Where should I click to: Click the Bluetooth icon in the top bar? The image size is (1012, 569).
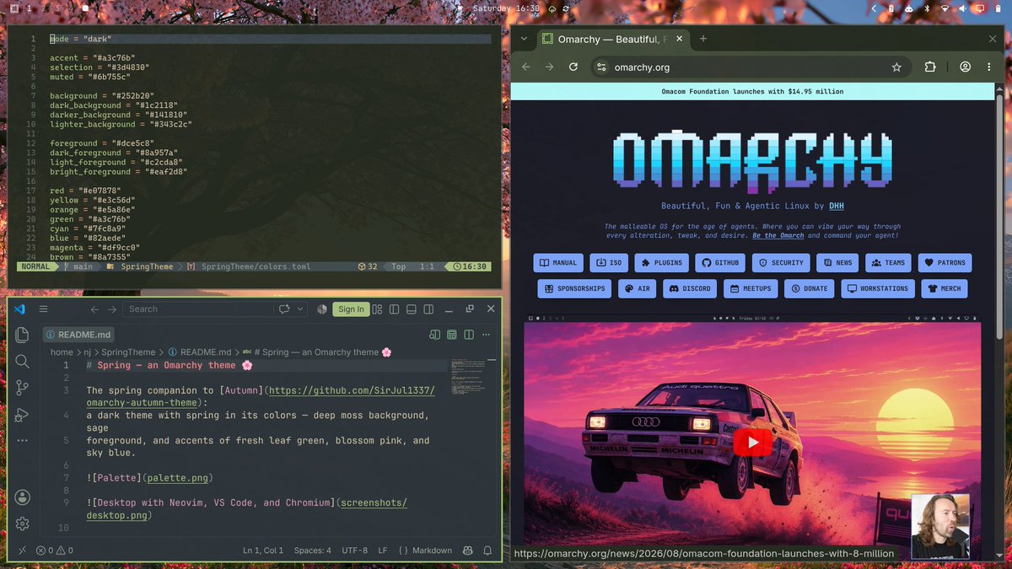(927, 8)
